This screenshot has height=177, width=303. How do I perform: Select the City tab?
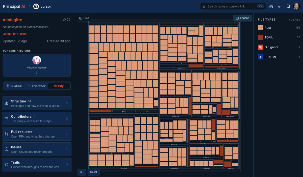(59, 86)
